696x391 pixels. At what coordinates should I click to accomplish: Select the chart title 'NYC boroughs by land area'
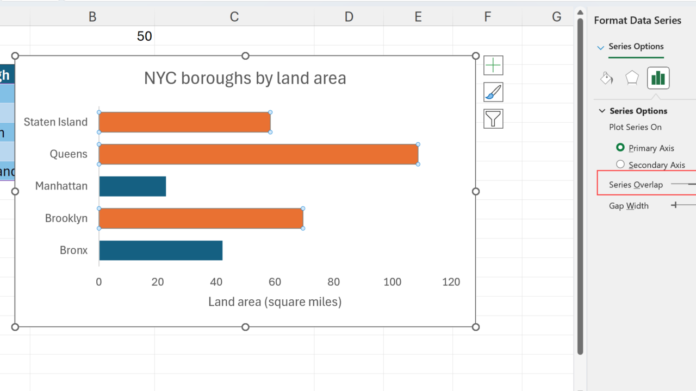(245, 78)
